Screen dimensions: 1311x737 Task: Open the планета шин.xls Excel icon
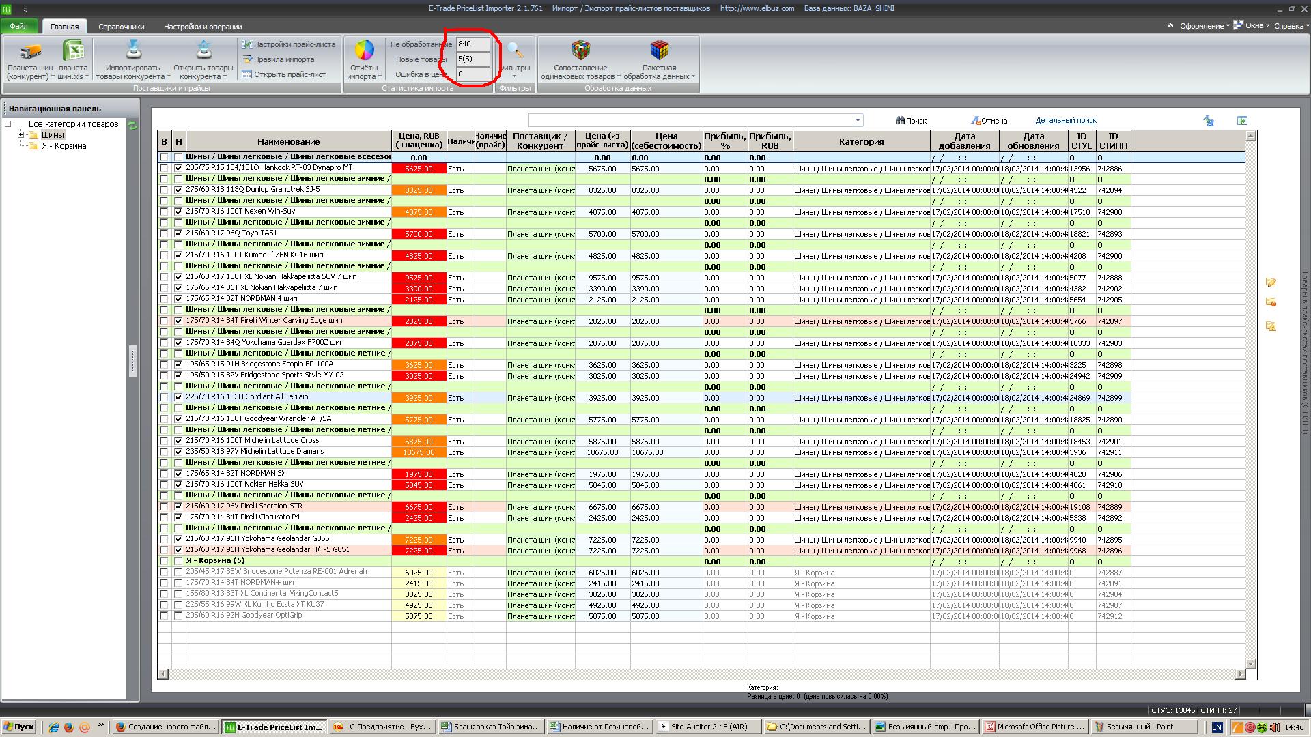[73, 51]
